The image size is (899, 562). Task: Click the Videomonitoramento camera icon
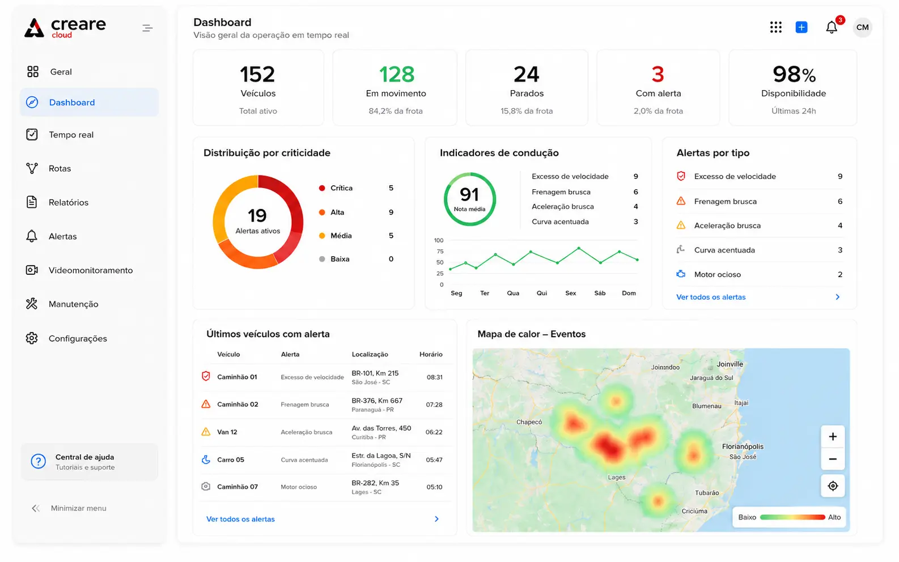click(x=32, y=270)
